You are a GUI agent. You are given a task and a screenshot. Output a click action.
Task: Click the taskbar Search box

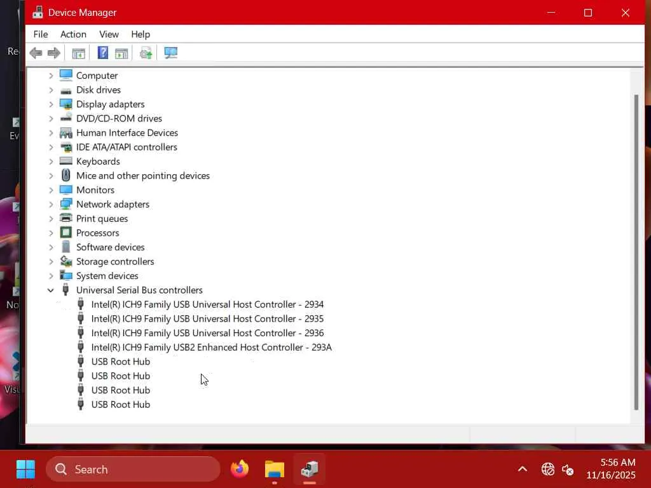[134, 470]
